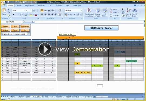This screenshot has width=146, height=101.
Task: Open Sort & Filter dropdown
Action: coord(129,12)
